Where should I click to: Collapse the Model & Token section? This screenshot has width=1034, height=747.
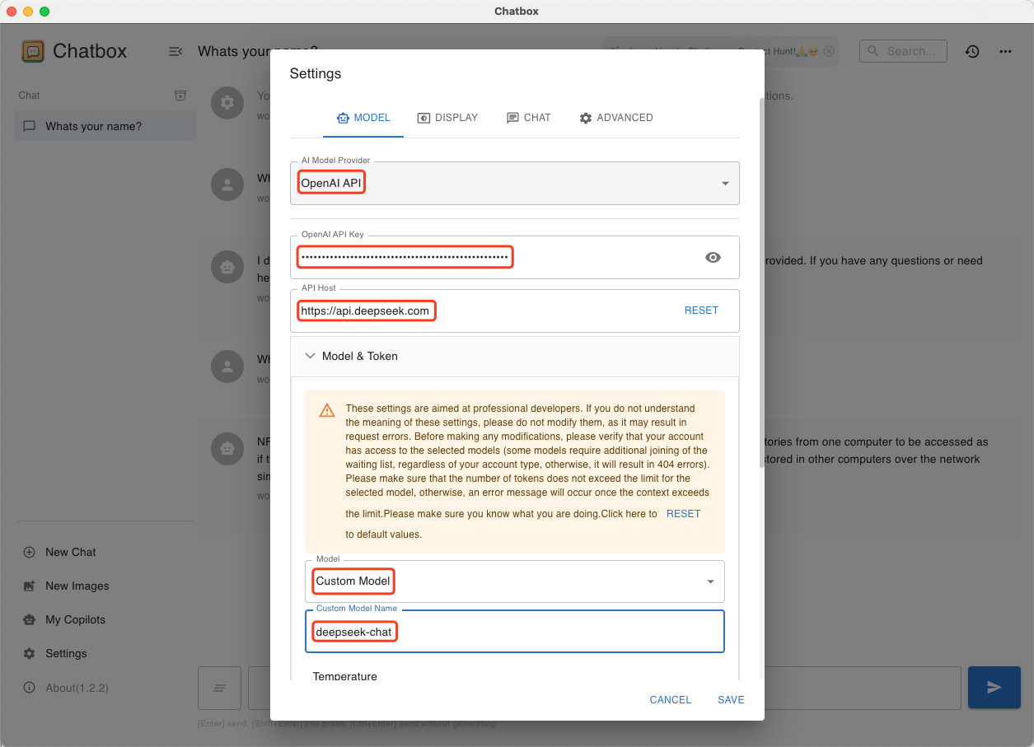click(x=310, y=356)
